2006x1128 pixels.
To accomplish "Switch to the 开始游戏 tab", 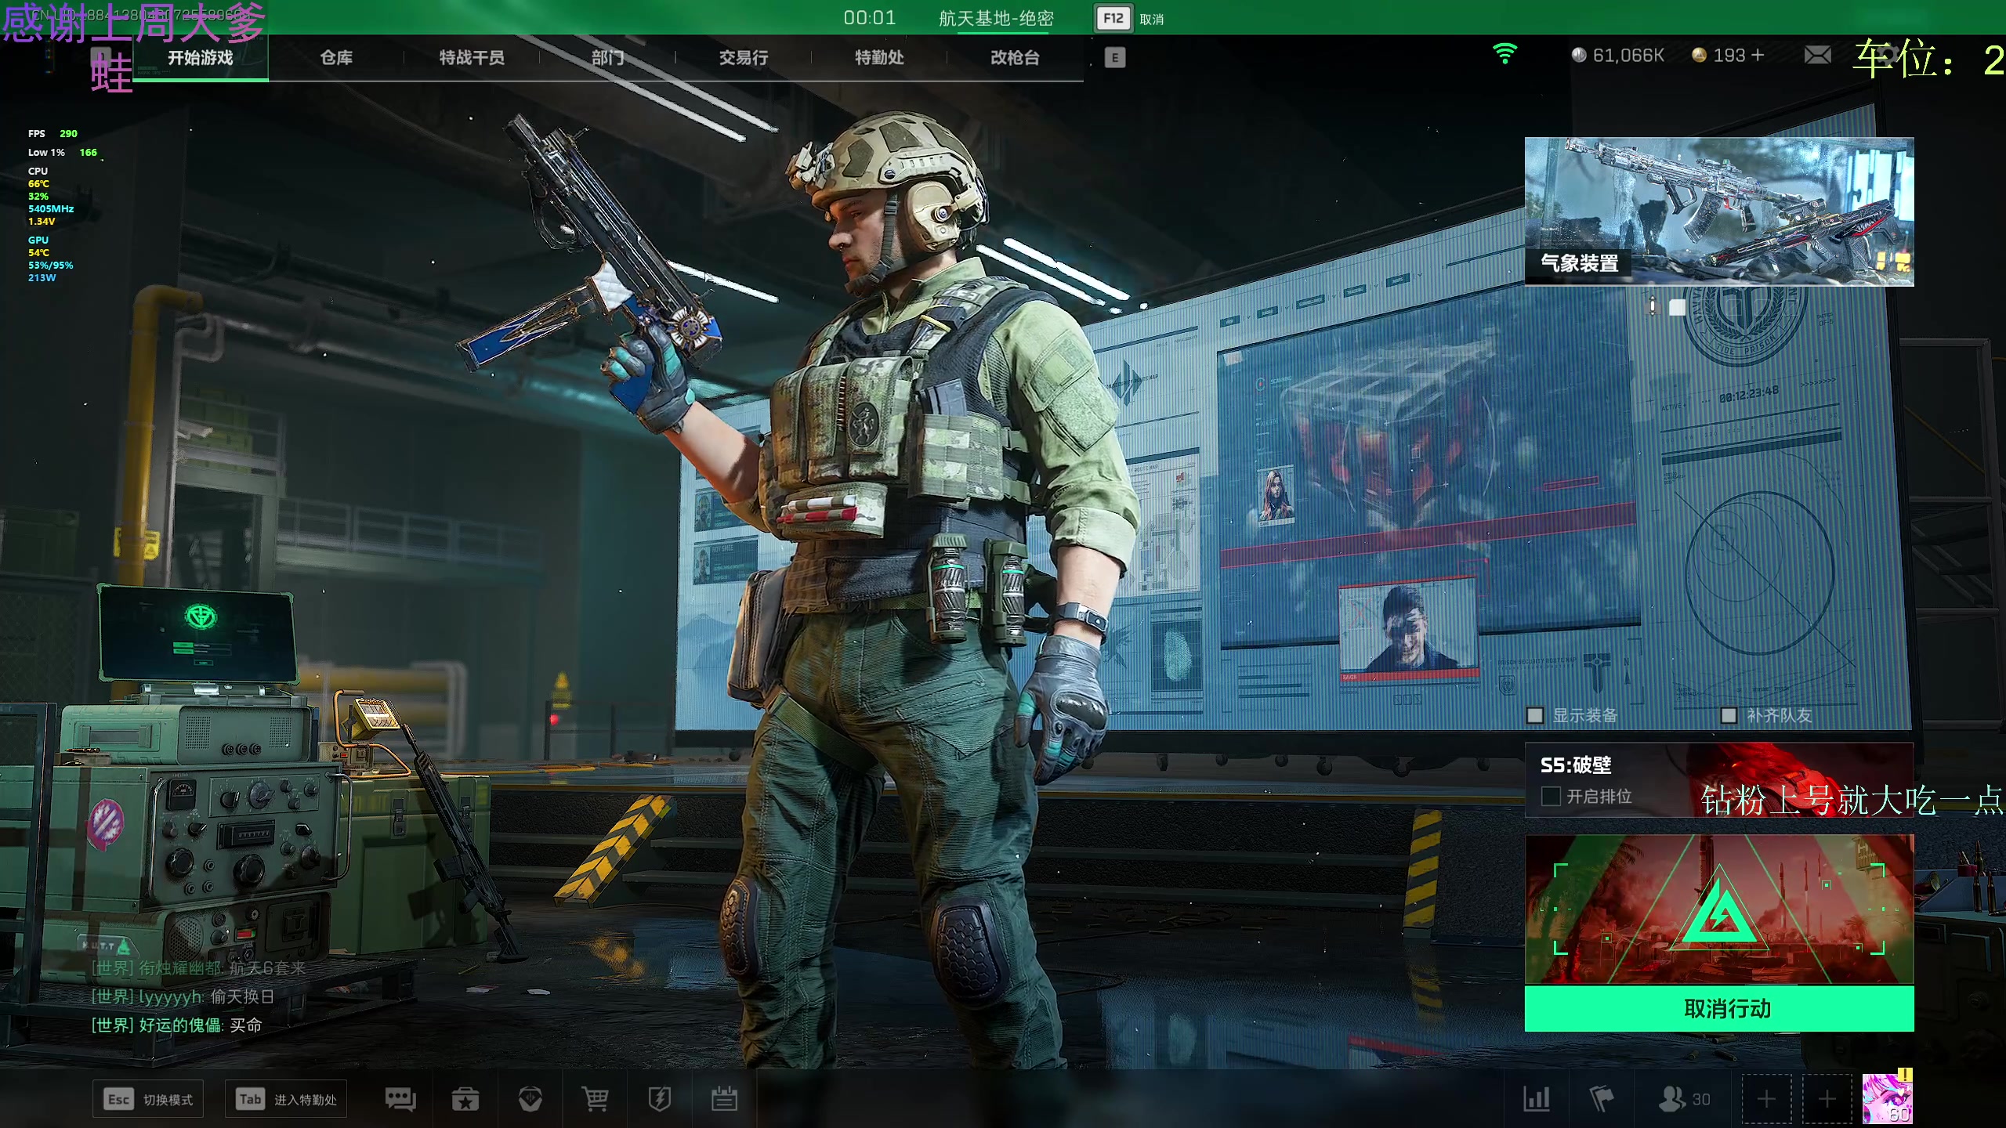I will 201,57.
